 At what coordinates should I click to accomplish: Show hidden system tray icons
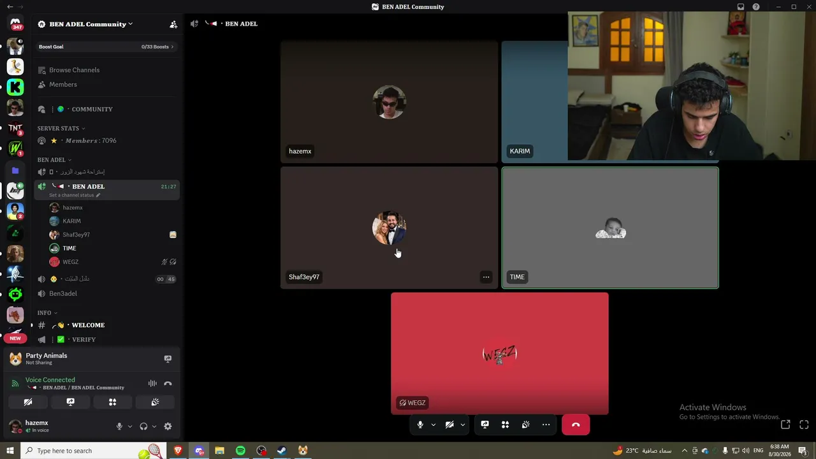685,451
